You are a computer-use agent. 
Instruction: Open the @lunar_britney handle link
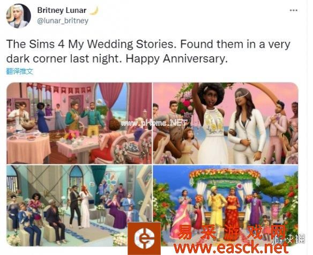tap(63, 21)
